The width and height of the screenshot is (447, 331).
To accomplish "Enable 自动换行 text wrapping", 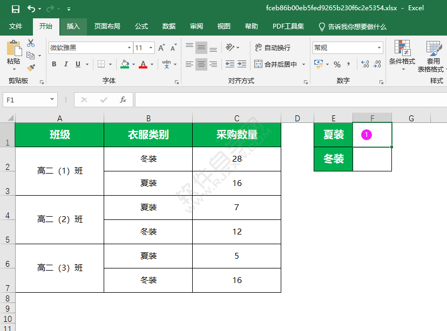I will pos(273,47).
